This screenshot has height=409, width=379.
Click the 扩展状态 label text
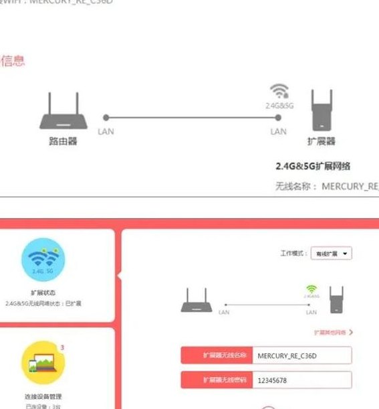[43, 293]
